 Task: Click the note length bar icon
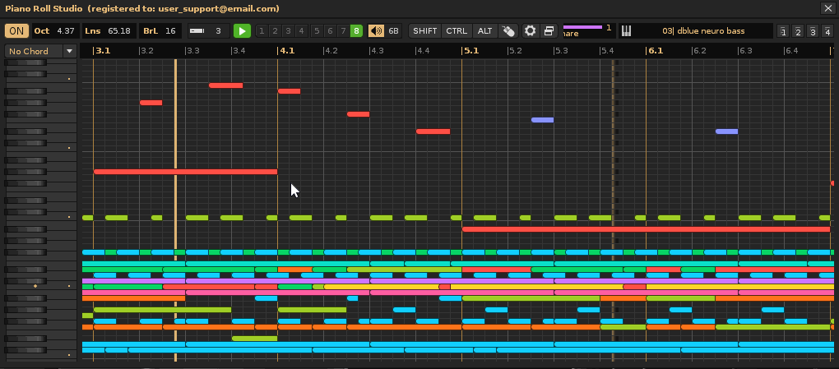[x=197, y=31]
